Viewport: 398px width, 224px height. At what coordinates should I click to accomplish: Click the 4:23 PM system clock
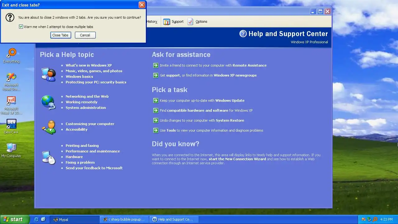pyautogui.click(x=386, y=219)
